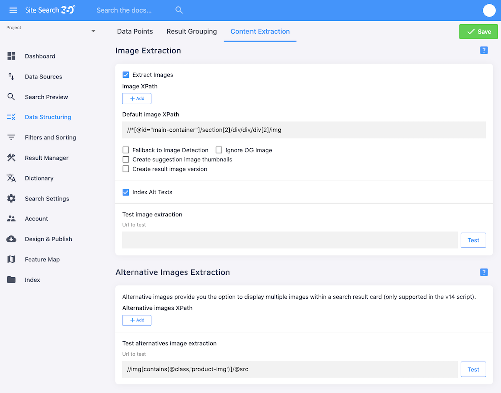Screen dimensions: 501x393
Task: Click the green Save button
Action: (x=478, y=31)
